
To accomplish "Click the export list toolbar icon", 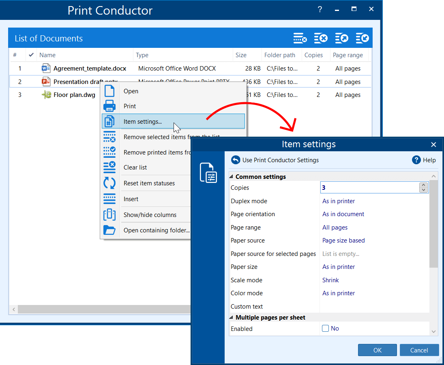I will pos(341,39).
